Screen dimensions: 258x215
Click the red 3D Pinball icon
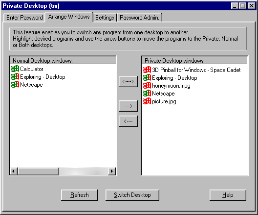click(147, 70)
